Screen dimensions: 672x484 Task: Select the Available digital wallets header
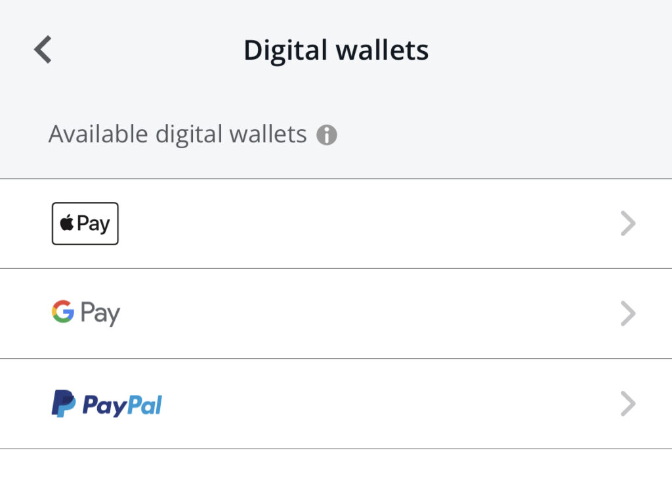tap(177, 134)
